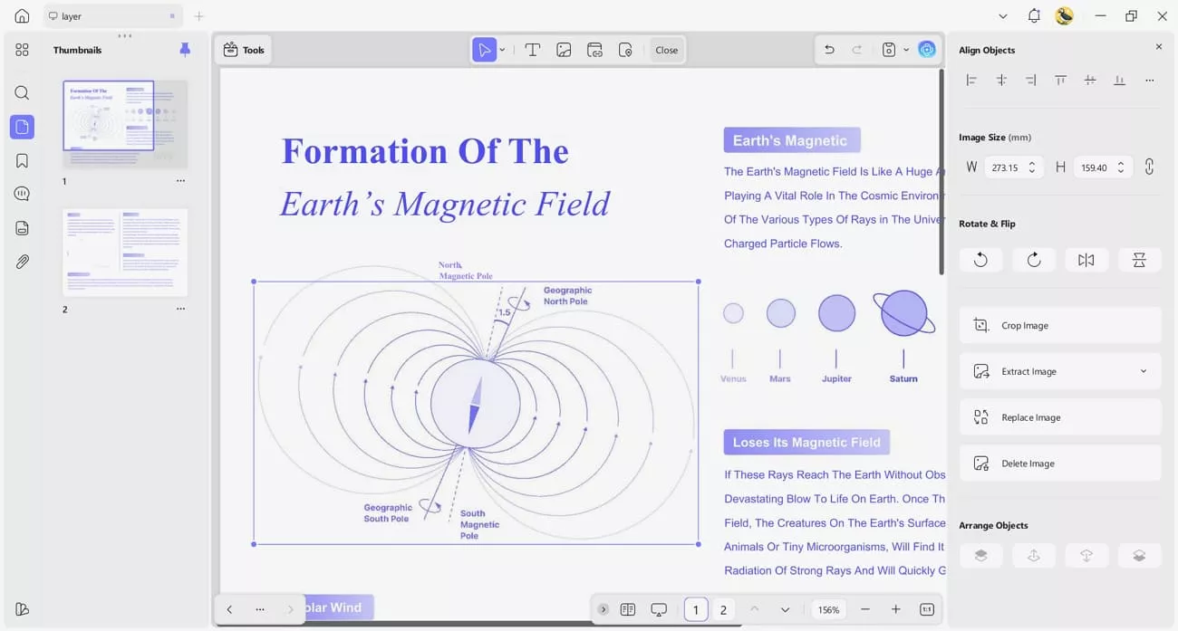
Task: Align objects to the bottom
Action: pos(1119,81)
